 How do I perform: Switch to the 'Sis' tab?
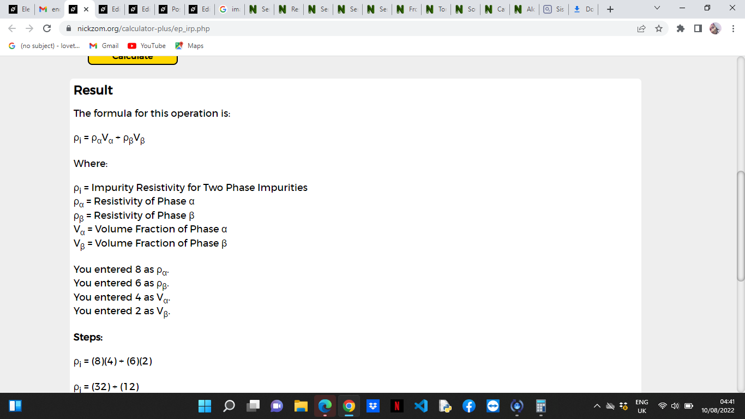point(555,9)
